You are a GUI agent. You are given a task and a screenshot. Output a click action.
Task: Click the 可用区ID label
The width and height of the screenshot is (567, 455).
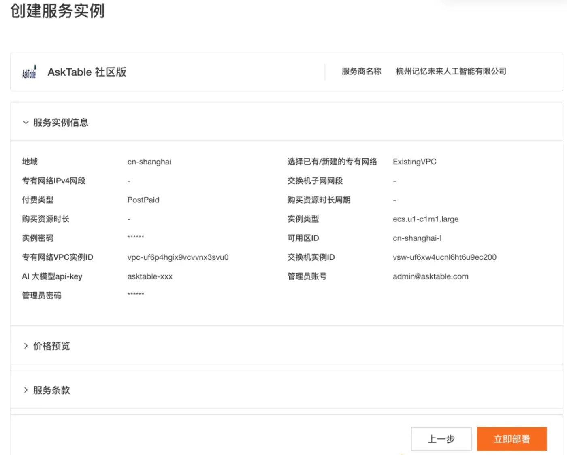pos(303,238)
